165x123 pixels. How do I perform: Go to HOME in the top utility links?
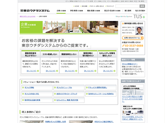[77, 6]
